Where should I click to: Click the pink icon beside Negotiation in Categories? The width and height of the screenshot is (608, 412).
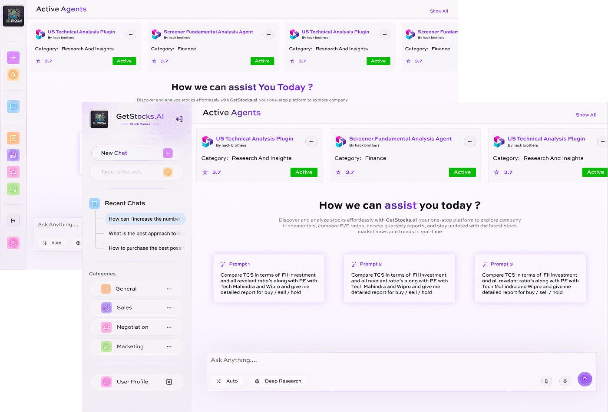pyautogui.click(x=106, y=327)
